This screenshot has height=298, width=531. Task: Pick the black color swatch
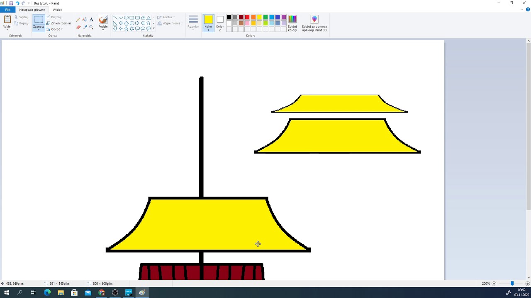point(229,17)
